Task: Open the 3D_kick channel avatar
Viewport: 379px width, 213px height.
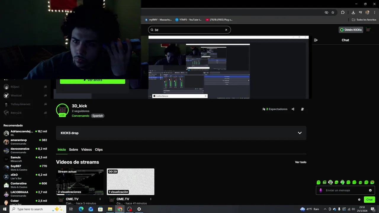Action: 62,110
